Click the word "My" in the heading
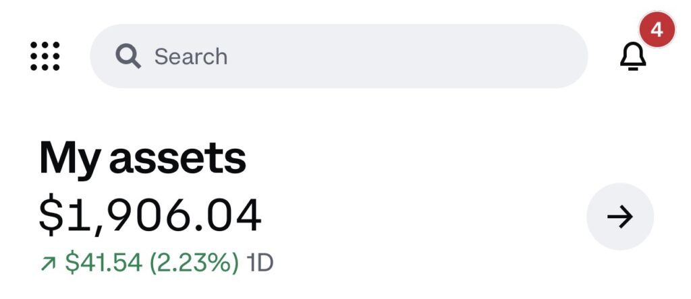Image resolution: width=691 pixels, height=299 pixels. click(70, 160)
